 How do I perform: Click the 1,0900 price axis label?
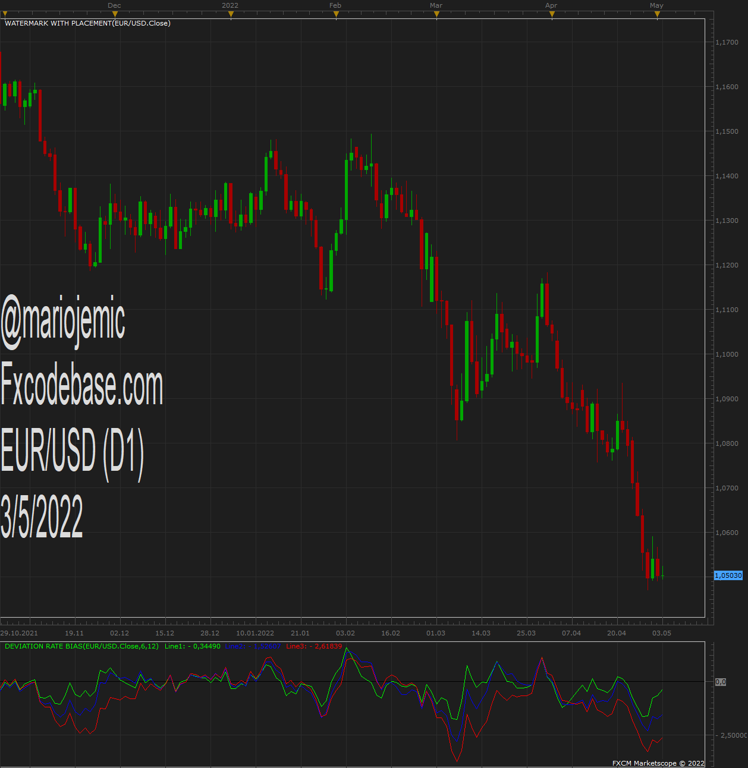[727, 399]
